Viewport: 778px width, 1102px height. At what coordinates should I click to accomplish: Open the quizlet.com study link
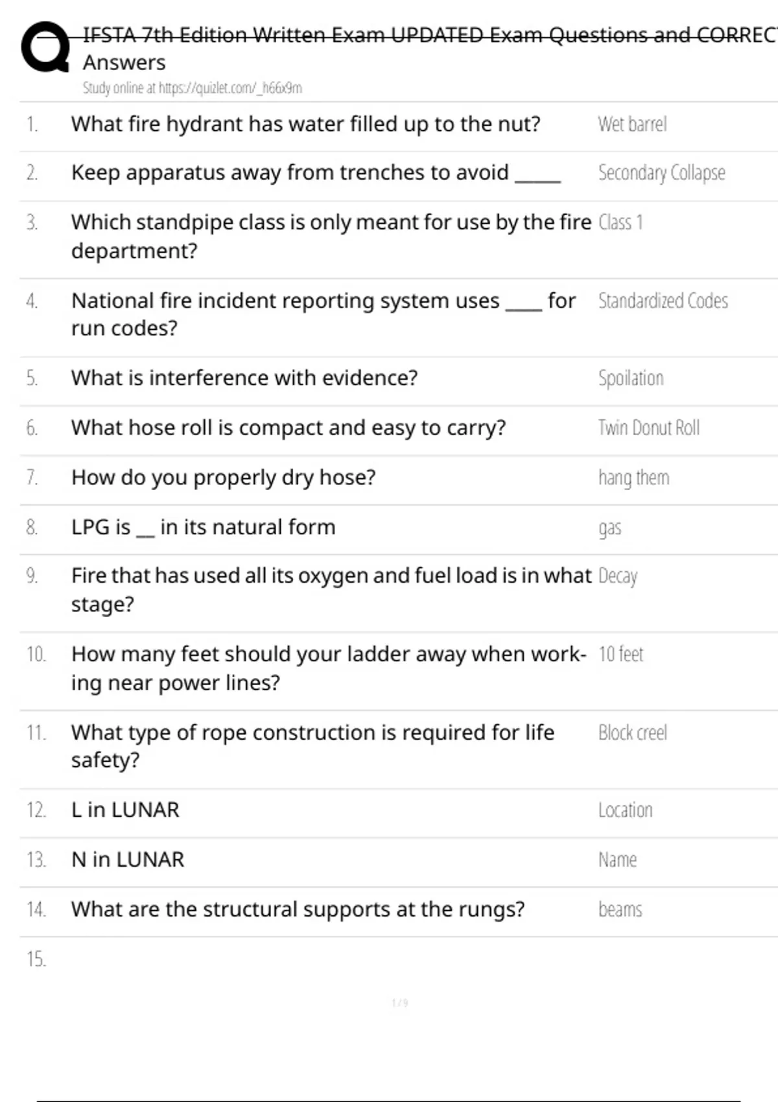click(192, 88)
